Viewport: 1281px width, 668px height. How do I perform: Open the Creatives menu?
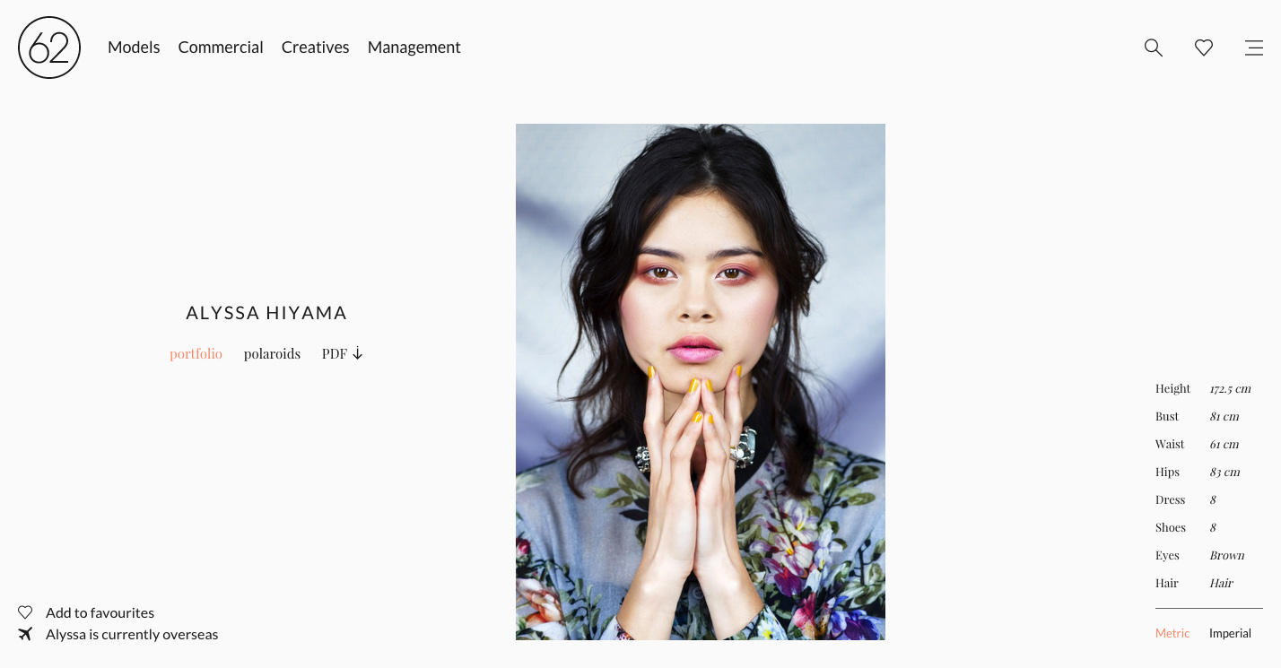coord(315,48)
